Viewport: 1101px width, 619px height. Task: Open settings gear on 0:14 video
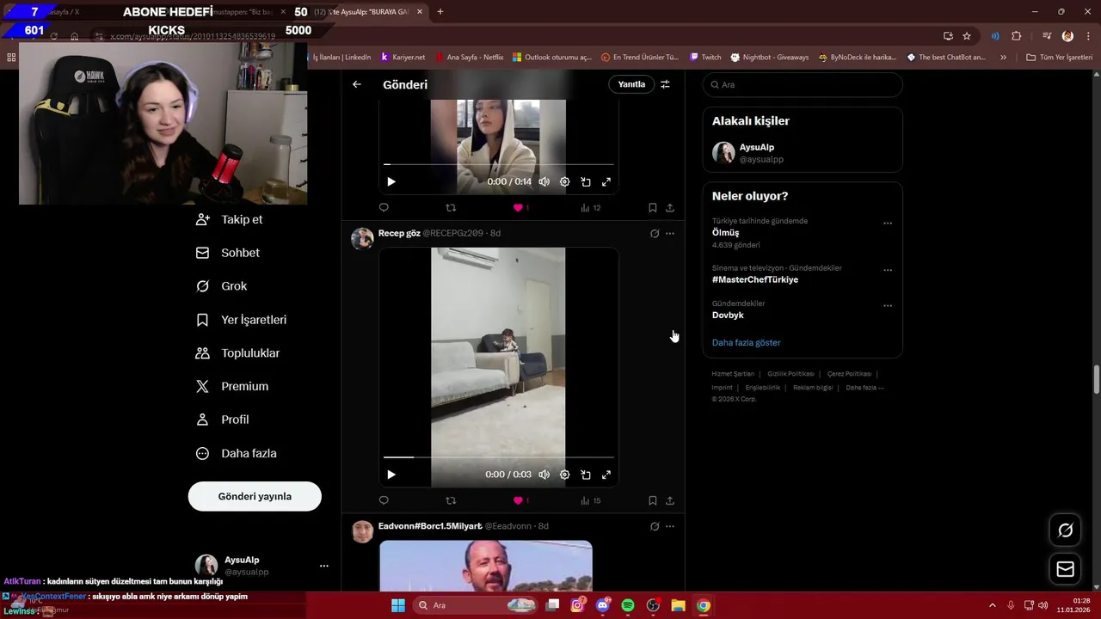tap(564, 181)
